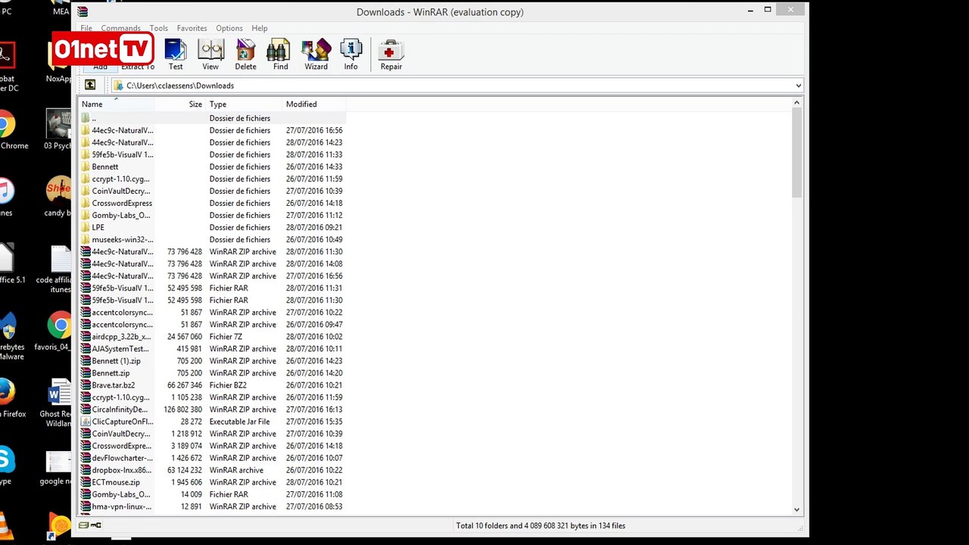The height and width of the screenshot is (545, 969).
Task: Sort by the Modified column header
Action: click(313, 104)
